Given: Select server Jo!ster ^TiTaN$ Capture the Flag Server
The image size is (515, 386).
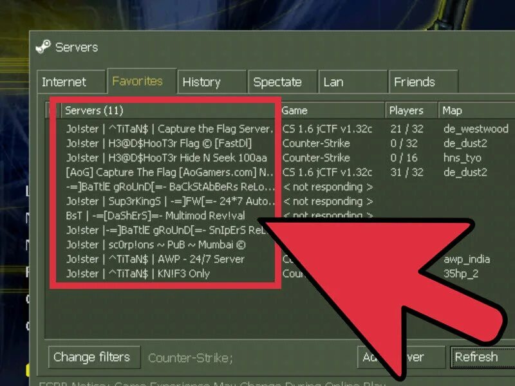Looking at the screenshot, I should [x=169, y=129].
